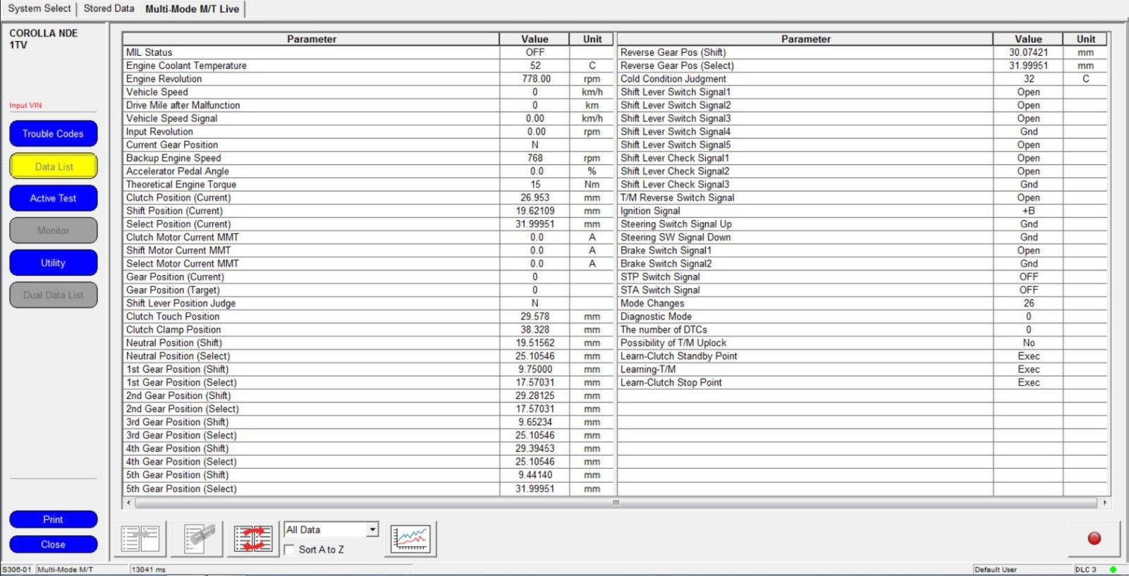The height and width of the screenshot is (576, 1129).
Task: Click the green DLC 3 connection indicator
Action: (x=1113, y=570)
